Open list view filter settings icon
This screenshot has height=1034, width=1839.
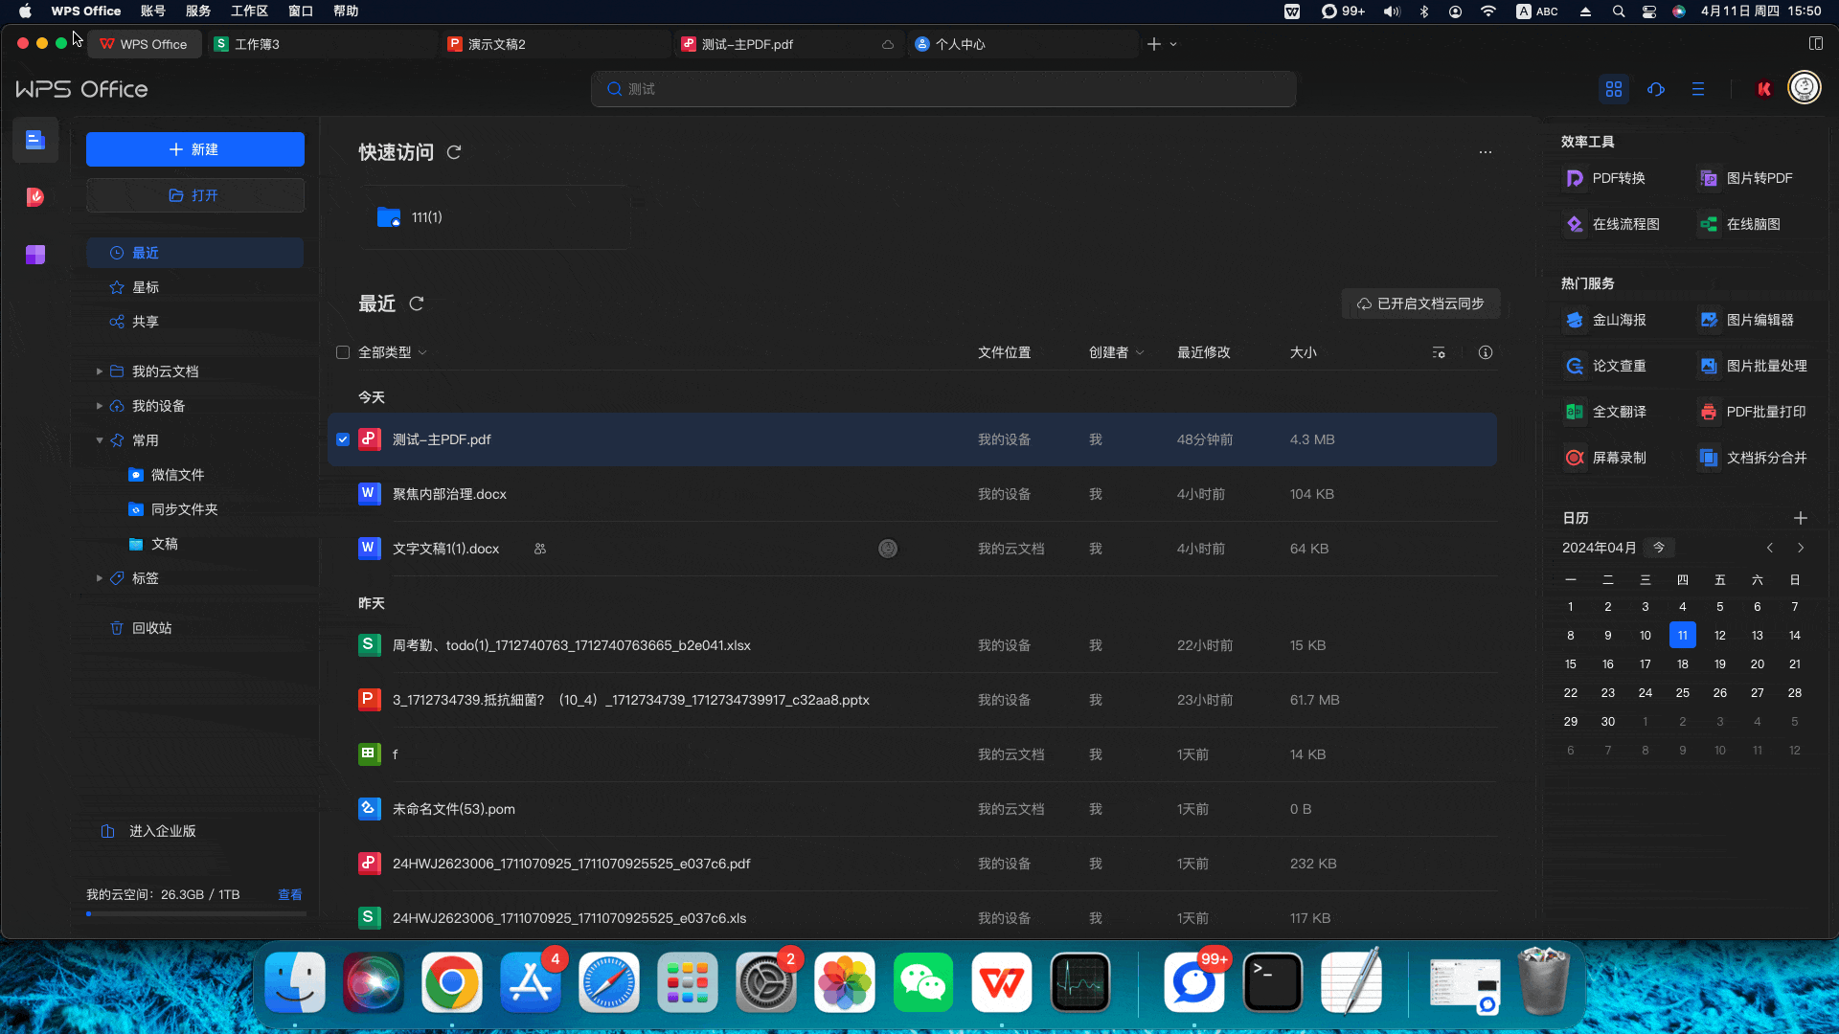1439,352
